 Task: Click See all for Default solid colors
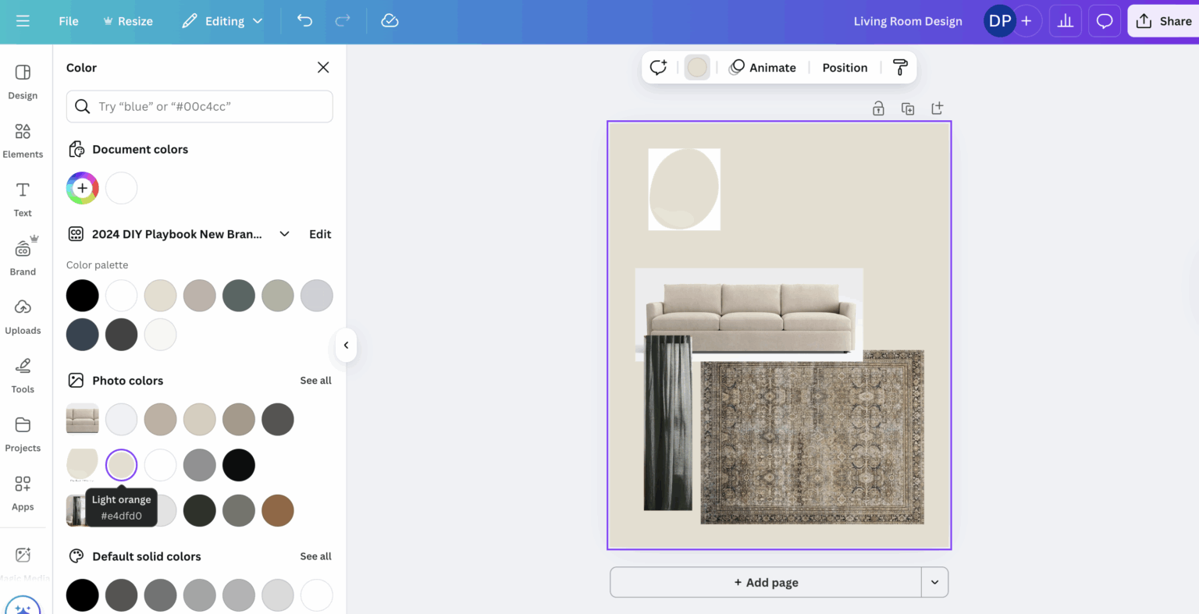(x=315, y=556)
